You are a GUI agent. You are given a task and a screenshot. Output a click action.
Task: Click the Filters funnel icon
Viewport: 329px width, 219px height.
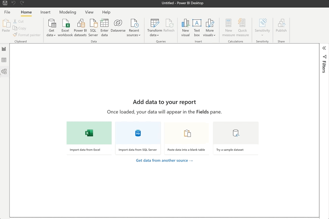[x=324, y=57]
